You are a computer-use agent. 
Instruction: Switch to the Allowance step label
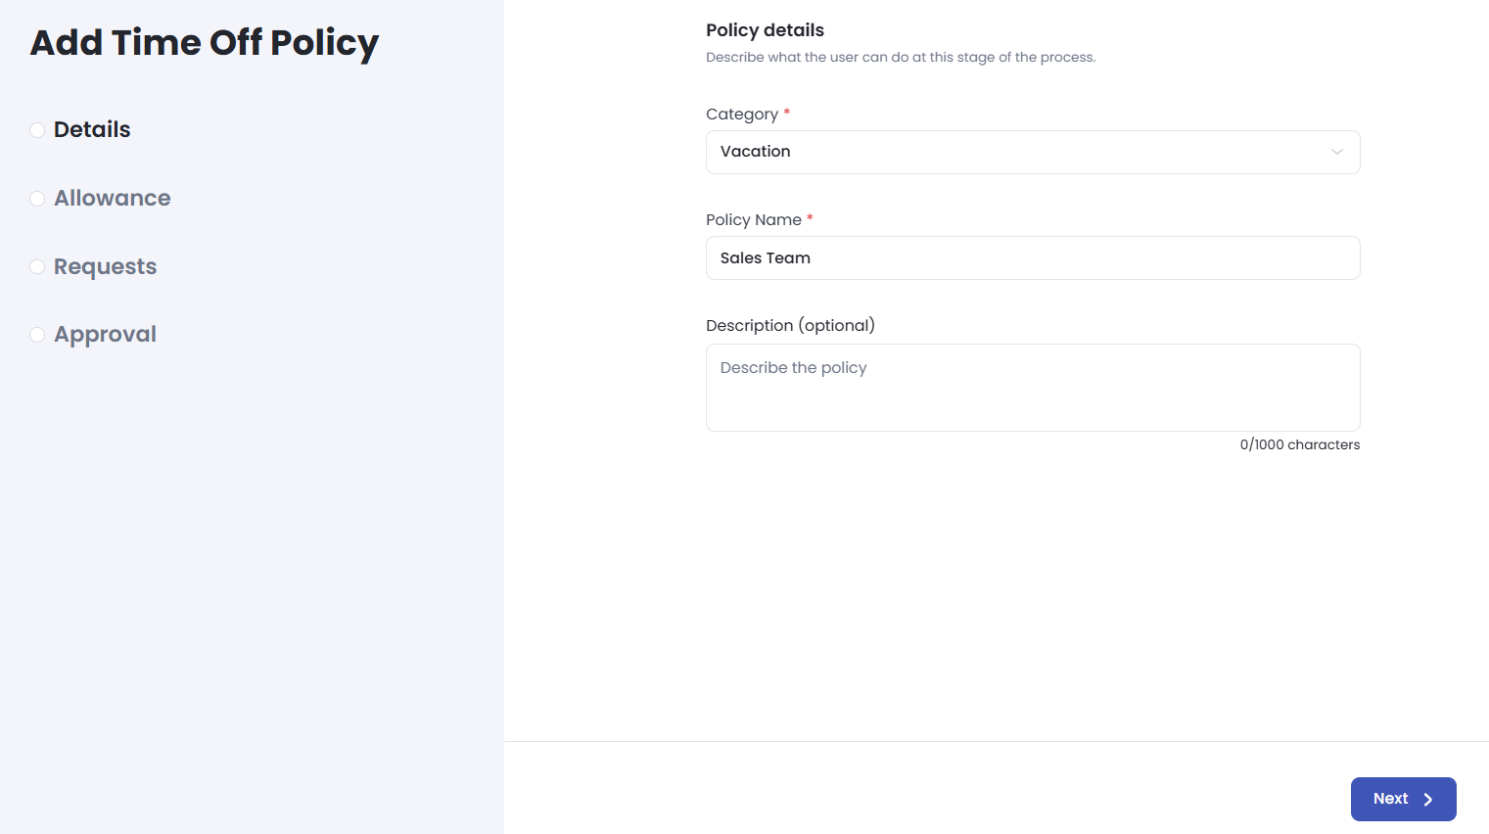113,198
